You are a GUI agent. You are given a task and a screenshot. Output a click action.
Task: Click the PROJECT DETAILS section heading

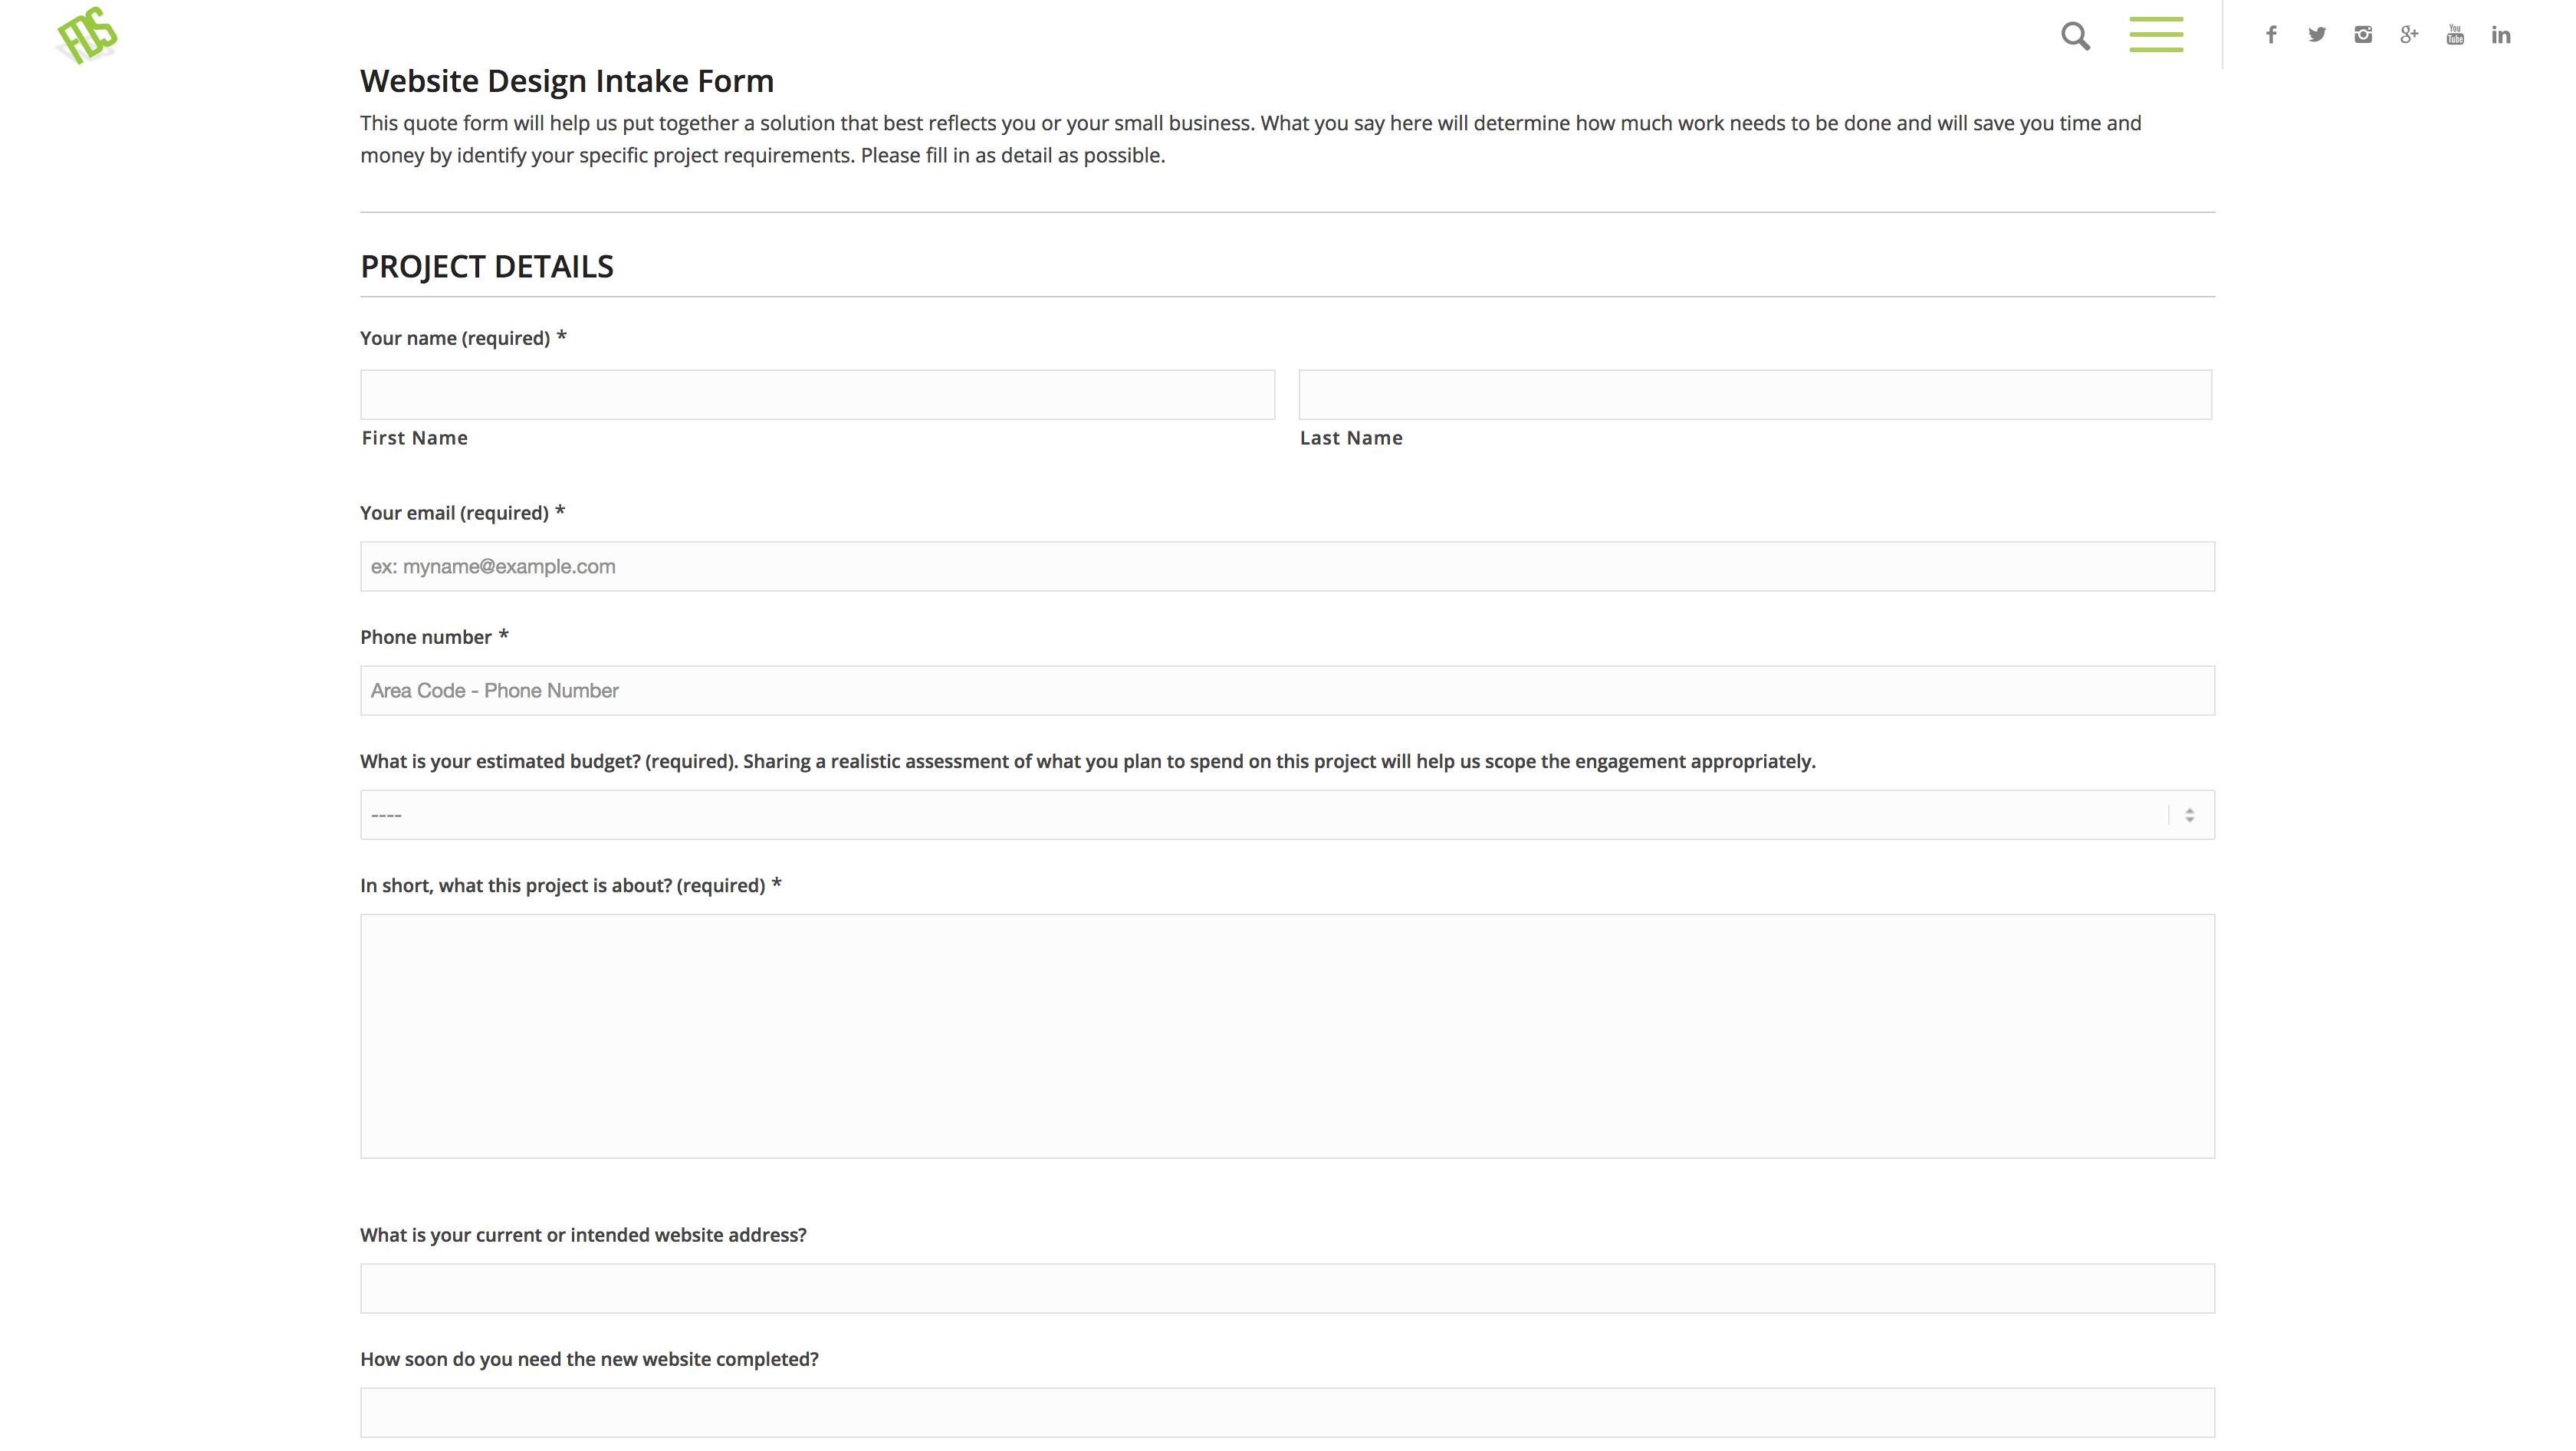[x=487, y=267]
